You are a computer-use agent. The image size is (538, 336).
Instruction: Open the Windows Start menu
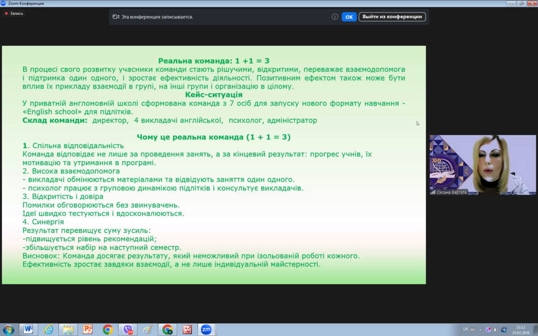(x=8, y=329)
